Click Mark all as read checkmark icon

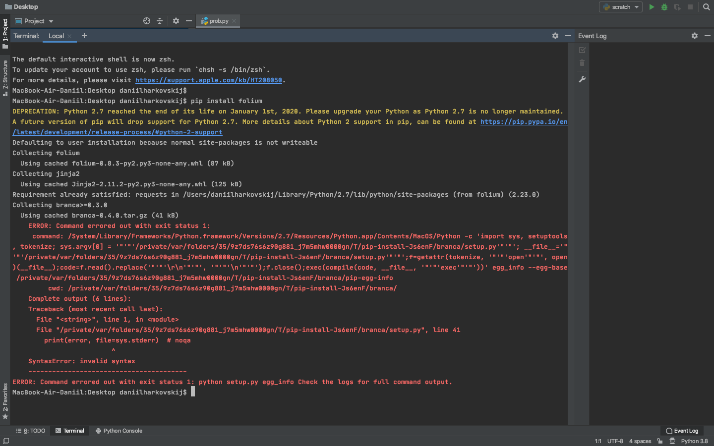[x=582, y=50]
